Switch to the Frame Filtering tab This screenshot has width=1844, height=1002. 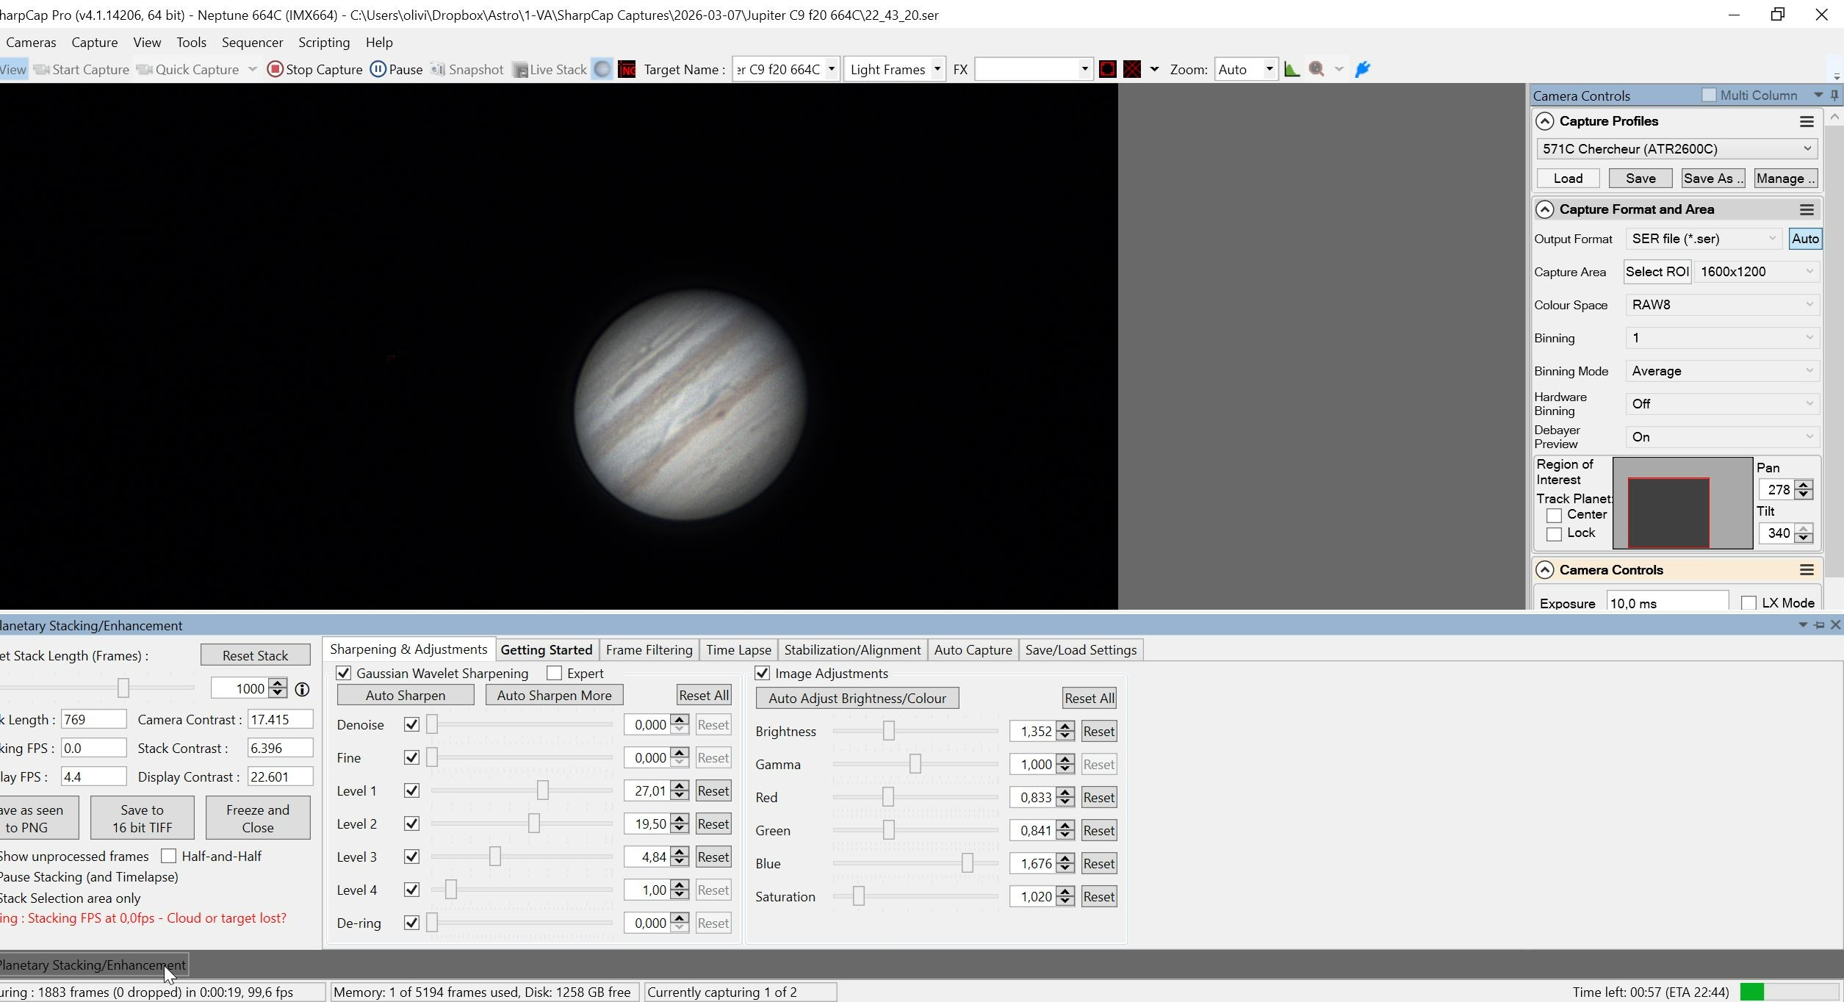tap(649, 649)
